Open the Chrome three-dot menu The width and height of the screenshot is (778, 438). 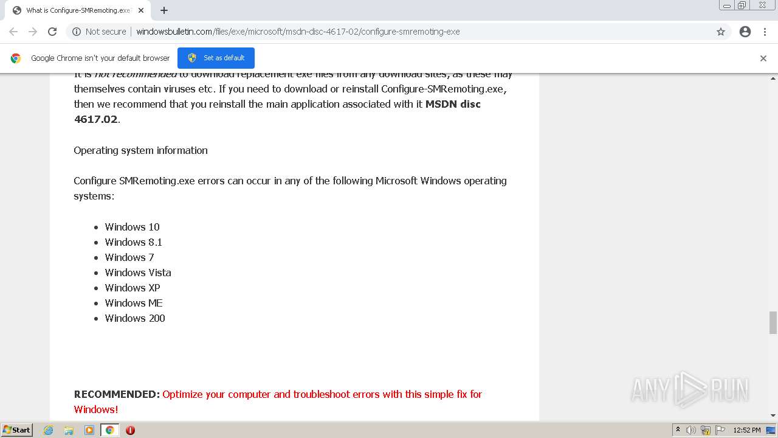tap(765, 32)
